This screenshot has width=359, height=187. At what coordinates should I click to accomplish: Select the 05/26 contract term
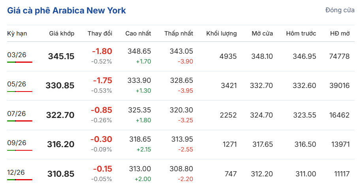pos(17,84)
